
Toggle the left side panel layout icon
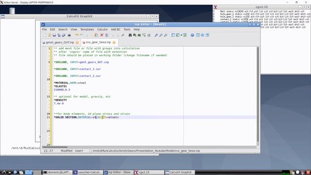[x=173, y=35]
